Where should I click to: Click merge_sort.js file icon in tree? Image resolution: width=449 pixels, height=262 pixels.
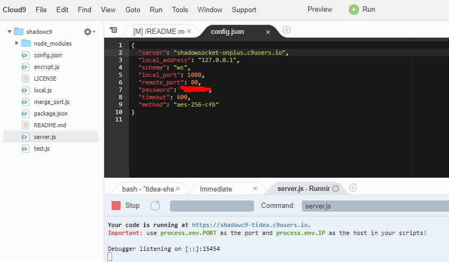pyautogui.click(x=26, y=102)
